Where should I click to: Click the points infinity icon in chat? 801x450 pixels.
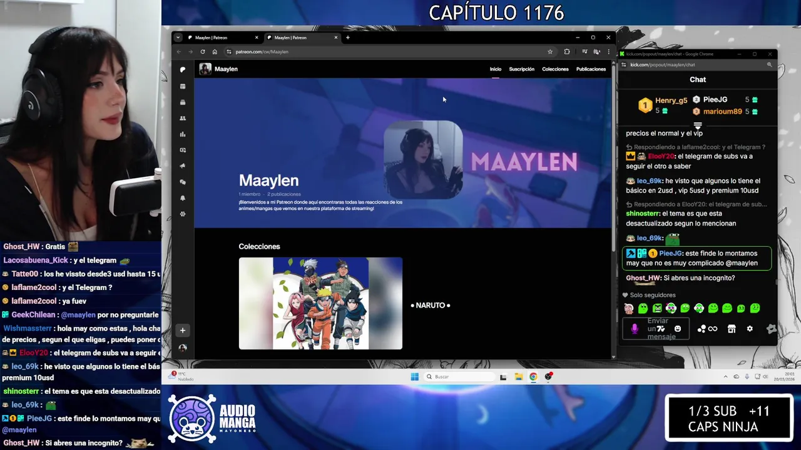713,329
